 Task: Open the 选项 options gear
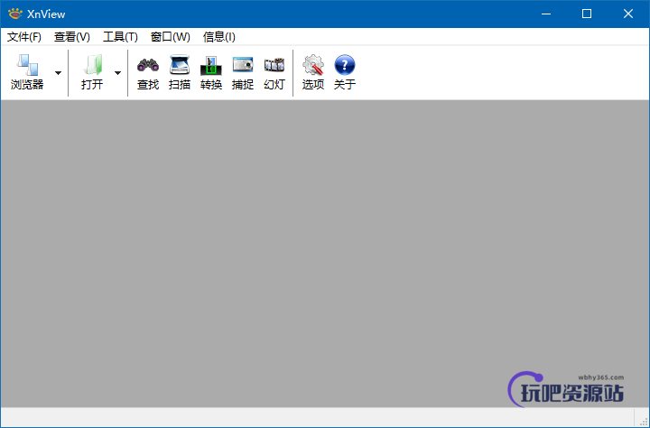click(313, 72)
